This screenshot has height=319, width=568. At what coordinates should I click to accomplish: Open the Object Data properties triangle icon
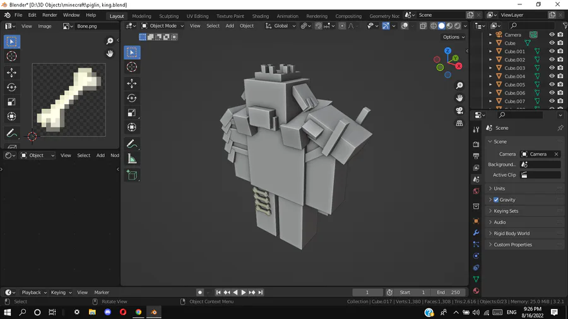(476, 279)
